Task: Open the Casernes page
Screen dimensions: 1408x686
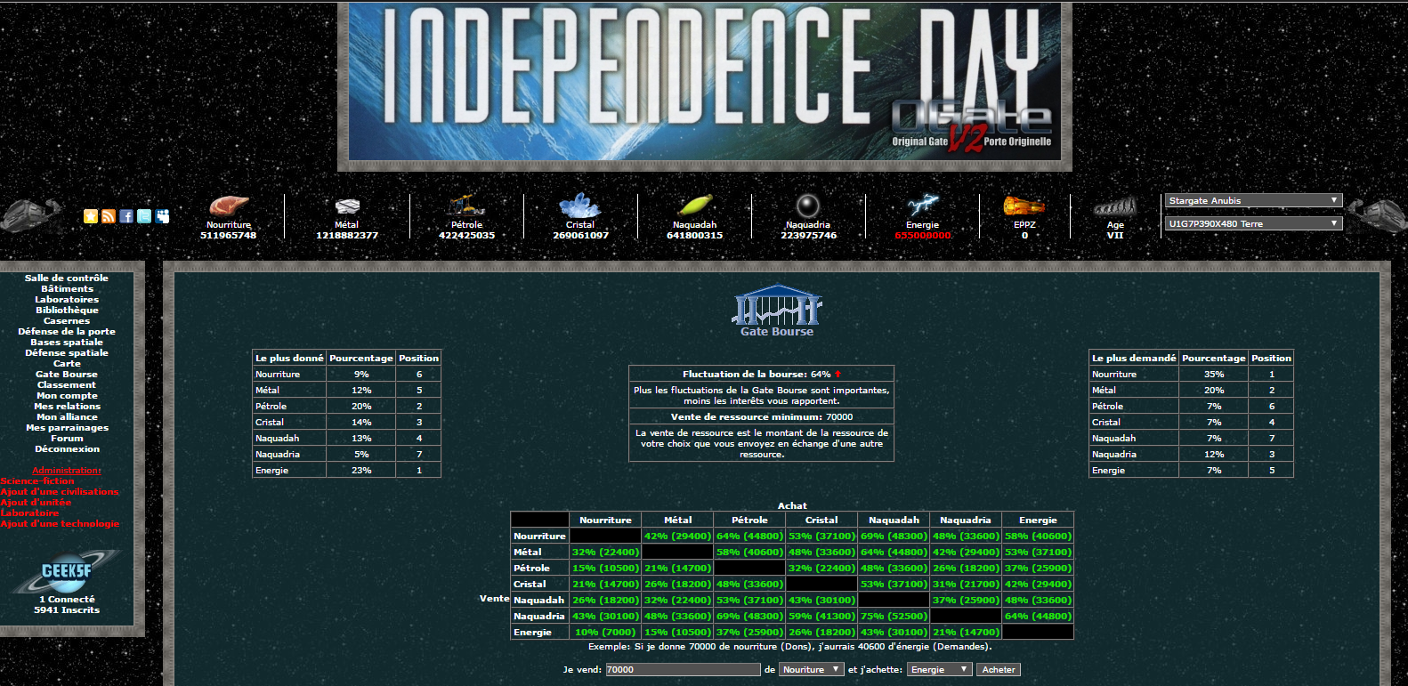Action: (67, 320)
